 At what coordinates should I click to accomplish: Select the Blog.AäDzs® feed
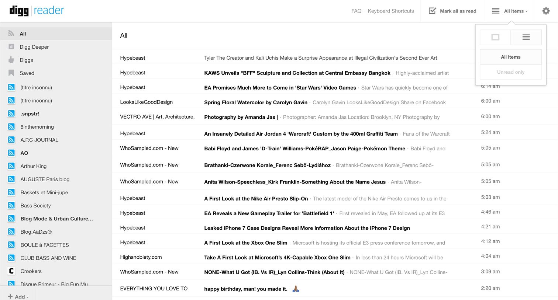click(x=36, y=232)
